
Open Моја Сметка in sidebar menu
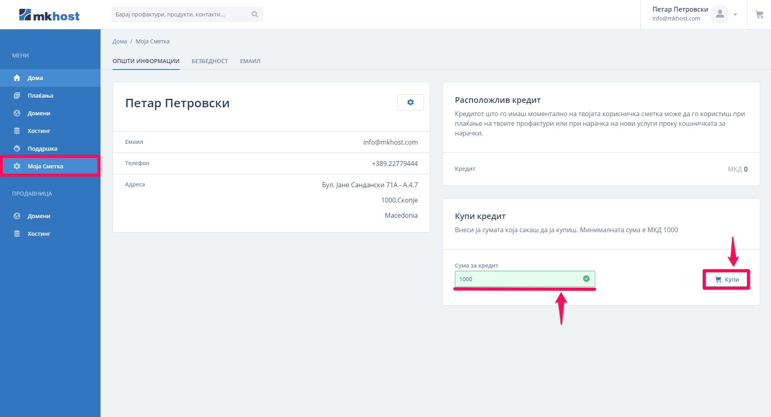[45, 166]
